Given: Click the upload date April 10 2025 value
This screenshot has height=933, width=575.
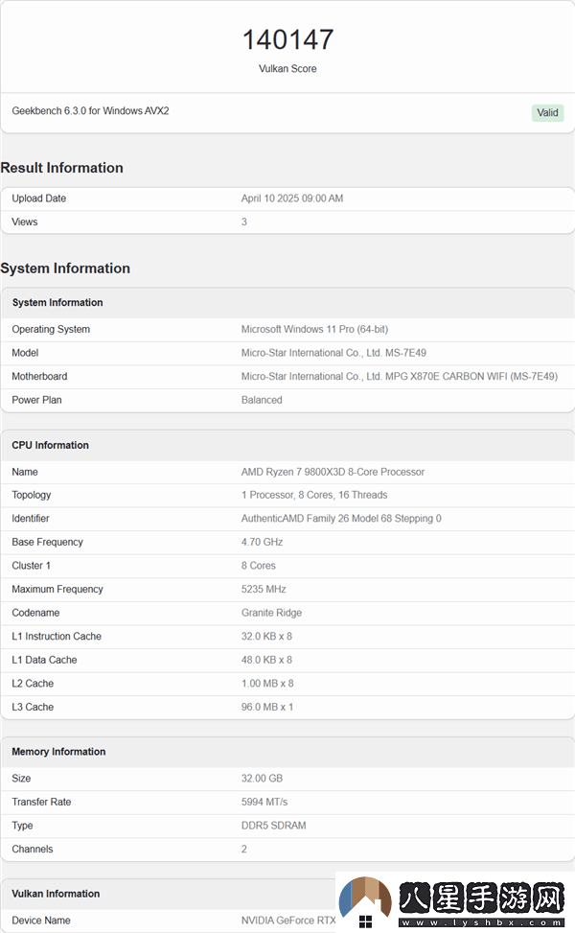Looking at the screenshot, I should click(x=291, y=198).
